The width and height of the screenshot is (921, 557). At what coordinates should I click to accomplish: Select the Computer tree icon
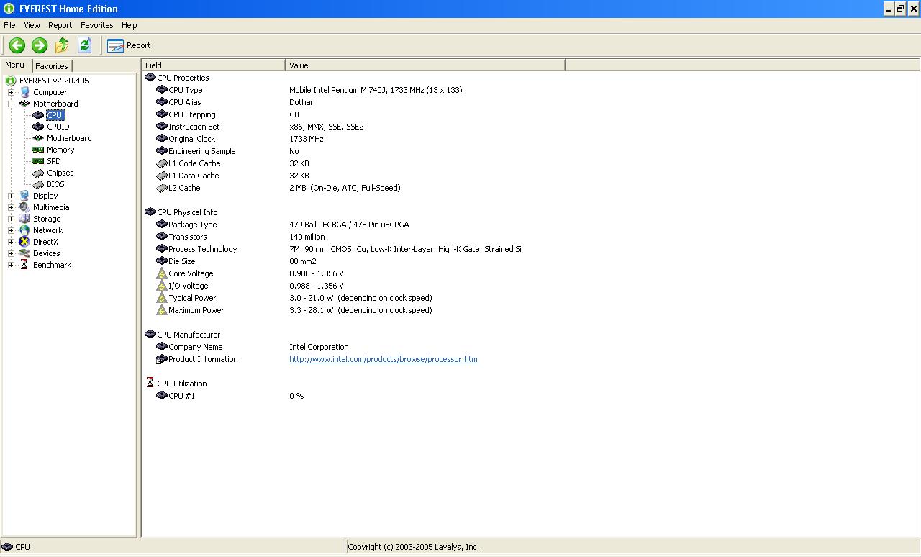click(25, 92)
